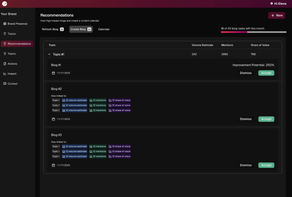Click the Context book icon in sidebar

coord(5,84)
